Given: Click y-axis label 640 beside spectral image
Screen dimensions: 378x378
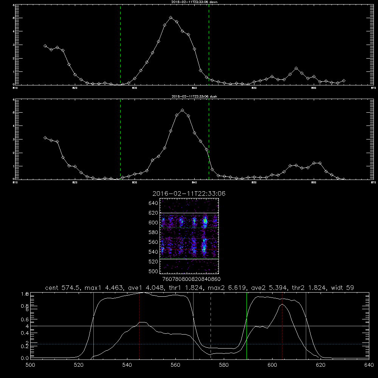Looking at the screenshot, I should [x=153, y=203].
